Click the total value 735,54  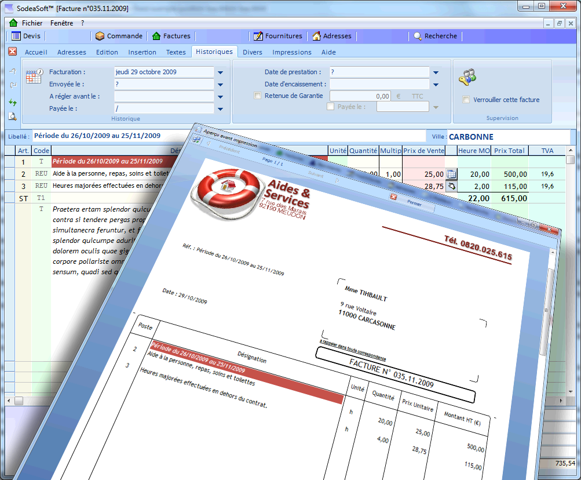pos(565,463)
